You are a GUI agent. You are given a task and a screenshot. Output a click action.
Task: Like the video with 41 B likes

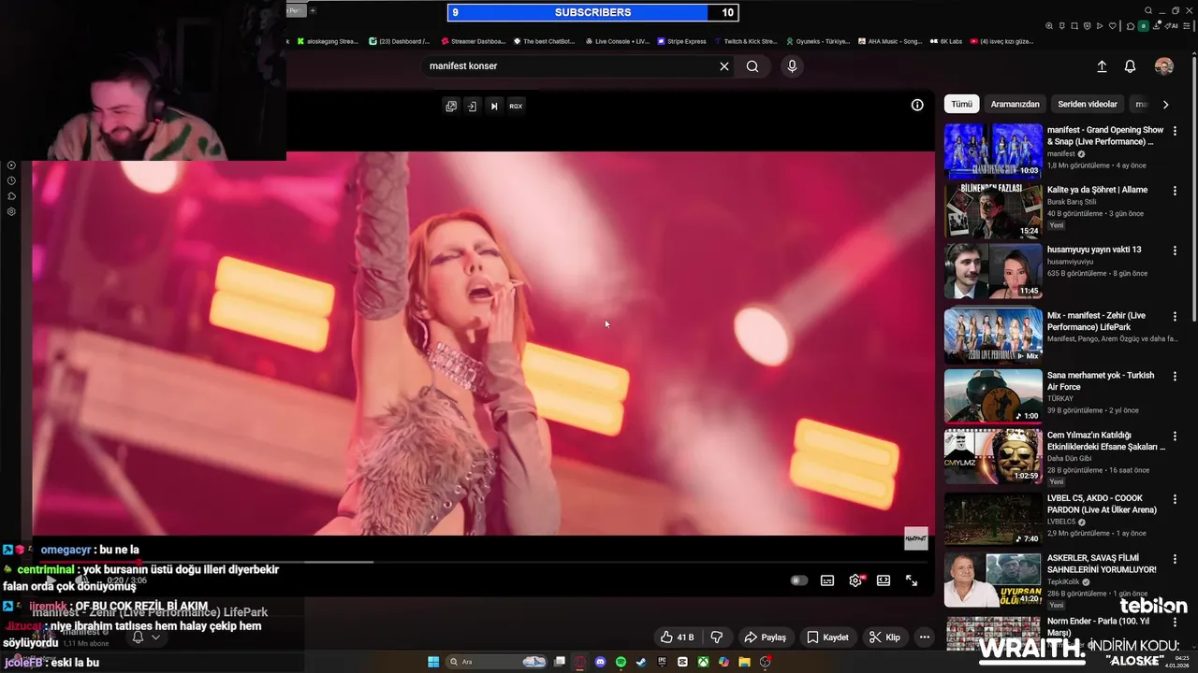tap(678, 637)
